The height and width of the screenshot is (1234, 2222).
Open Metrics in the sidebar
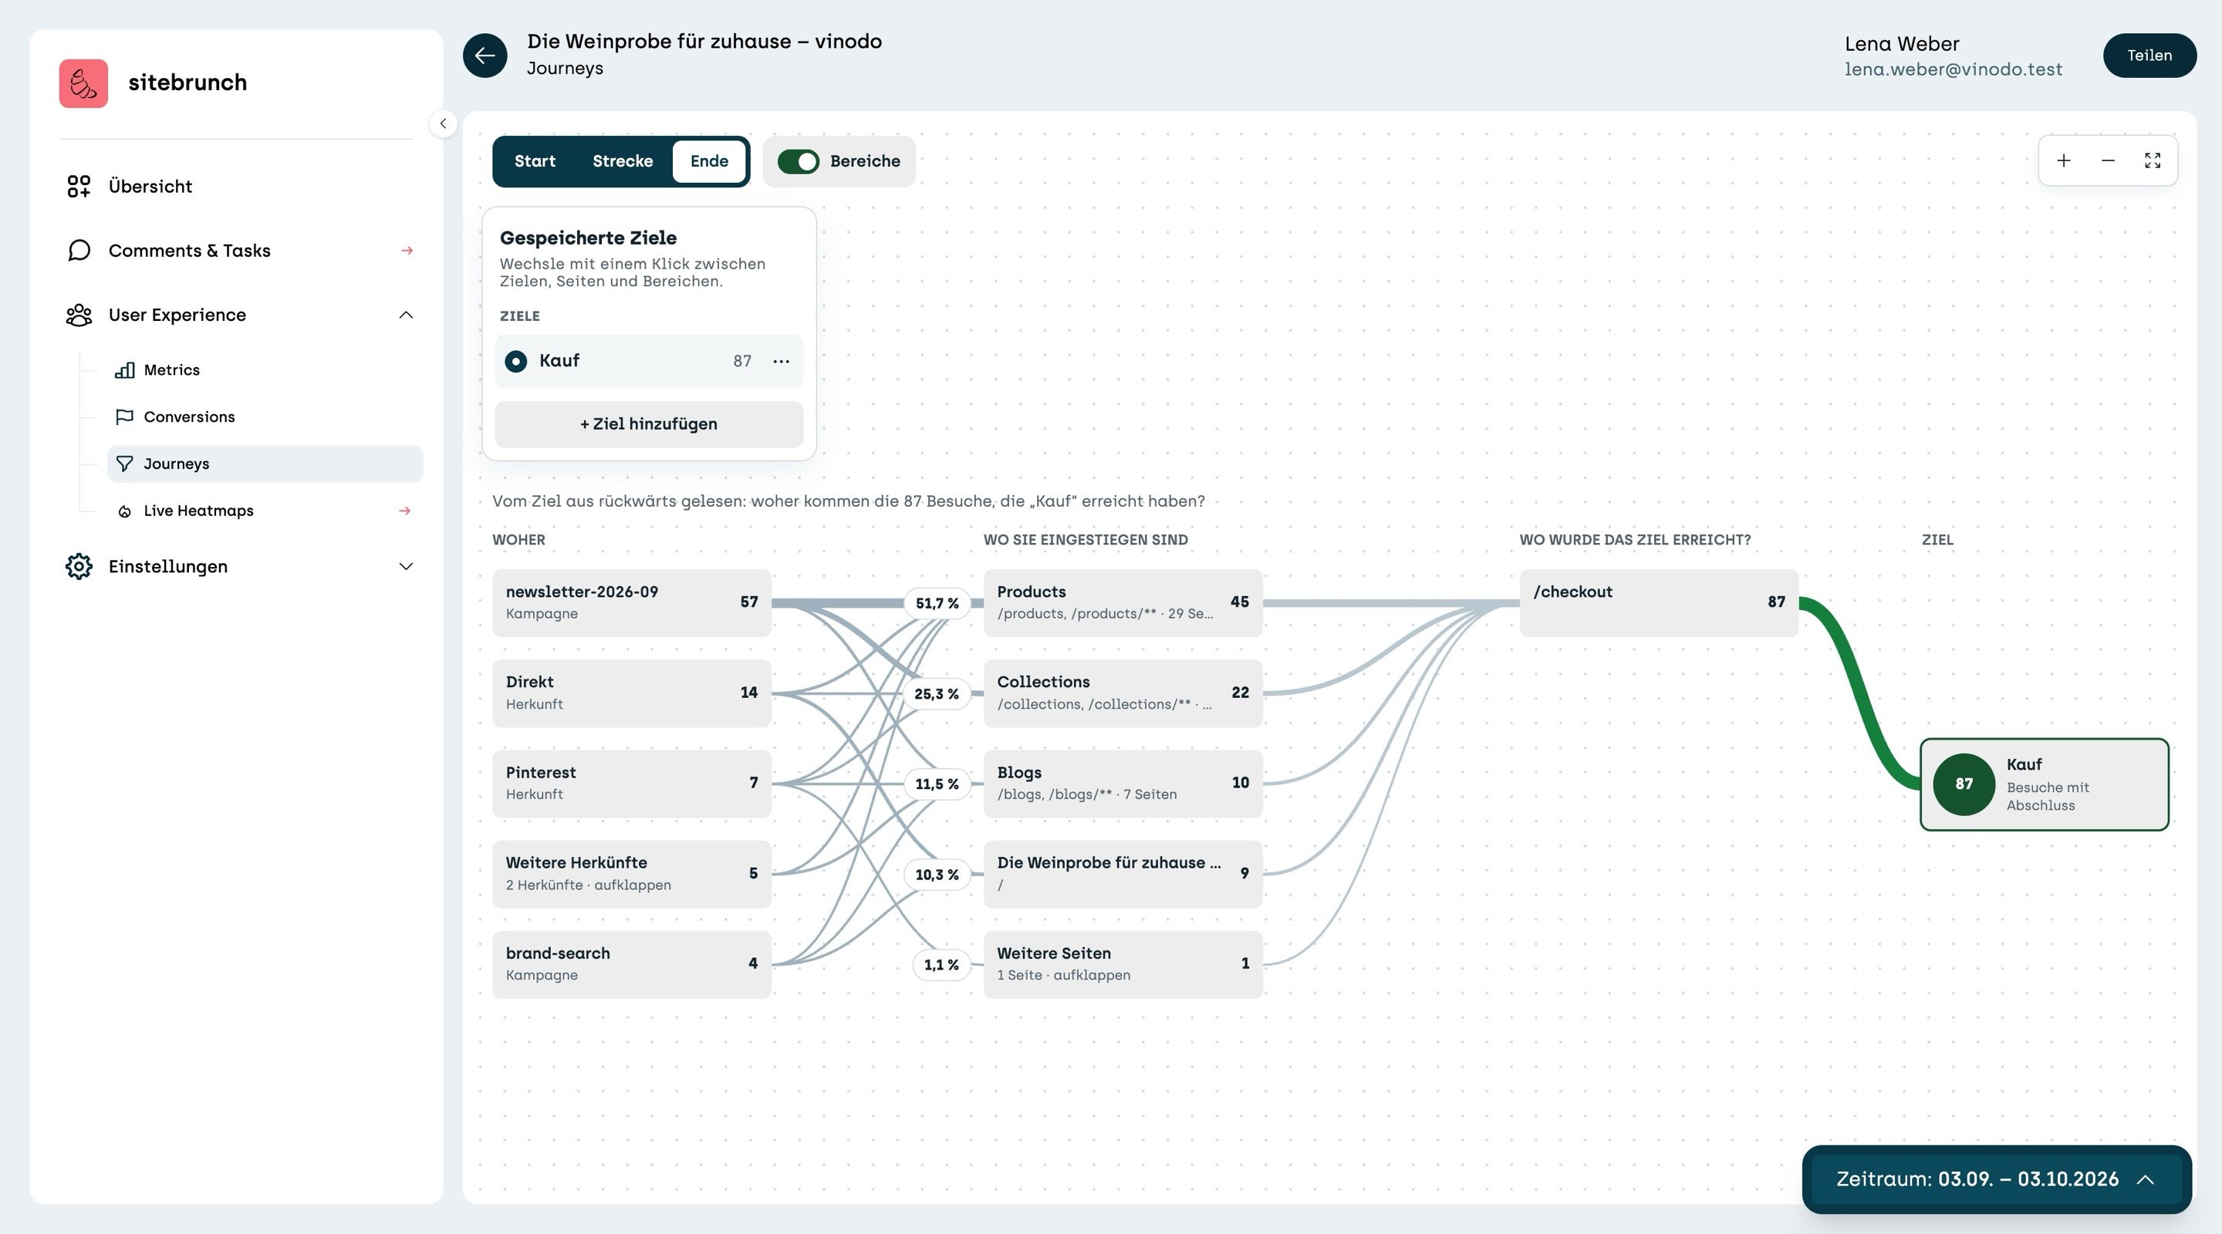pyautogui.click(x=265, y=370)
